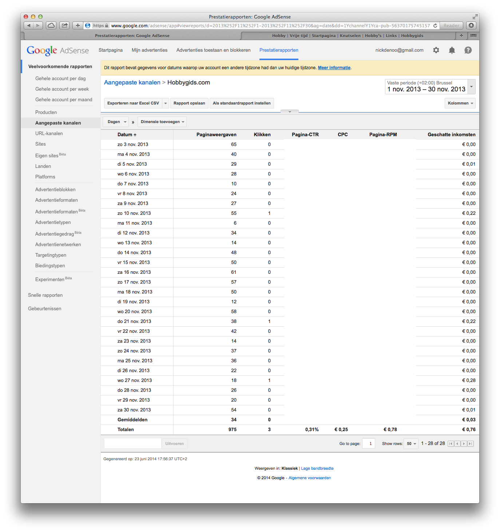The height and width of the screenshot is (532, 500).
Task: Open a new tab with the plus button
Action: pos(461,36)
